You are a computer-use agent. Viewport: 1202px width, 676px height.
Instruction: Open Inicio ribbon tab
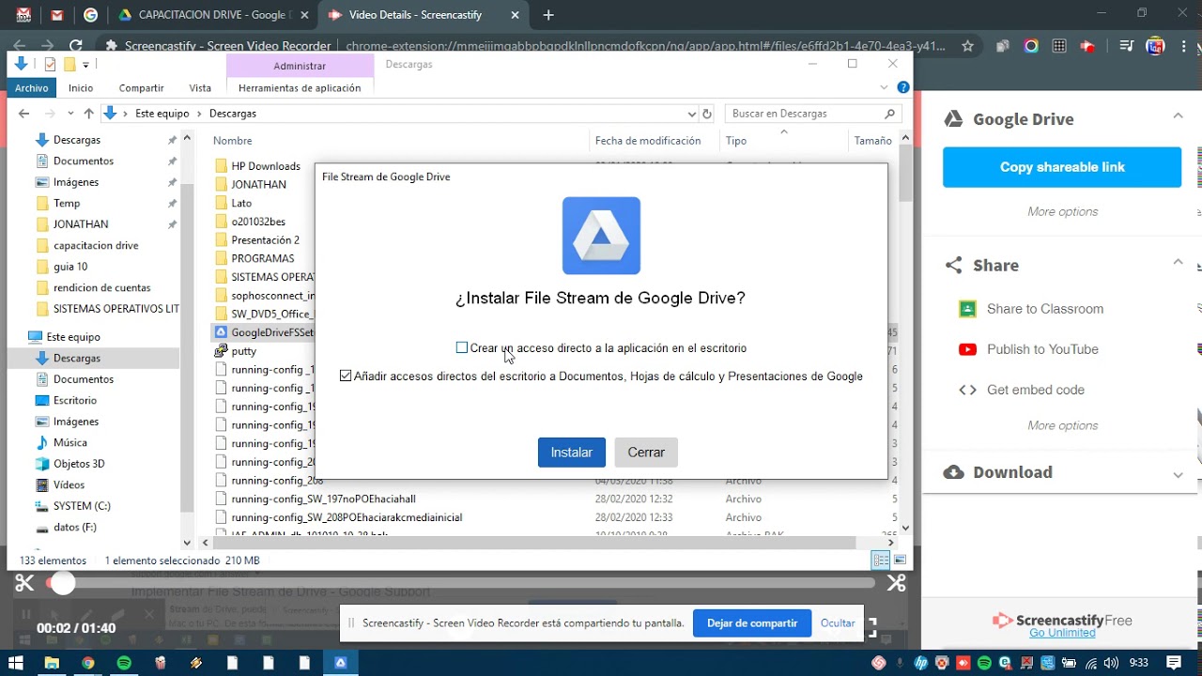81,88
